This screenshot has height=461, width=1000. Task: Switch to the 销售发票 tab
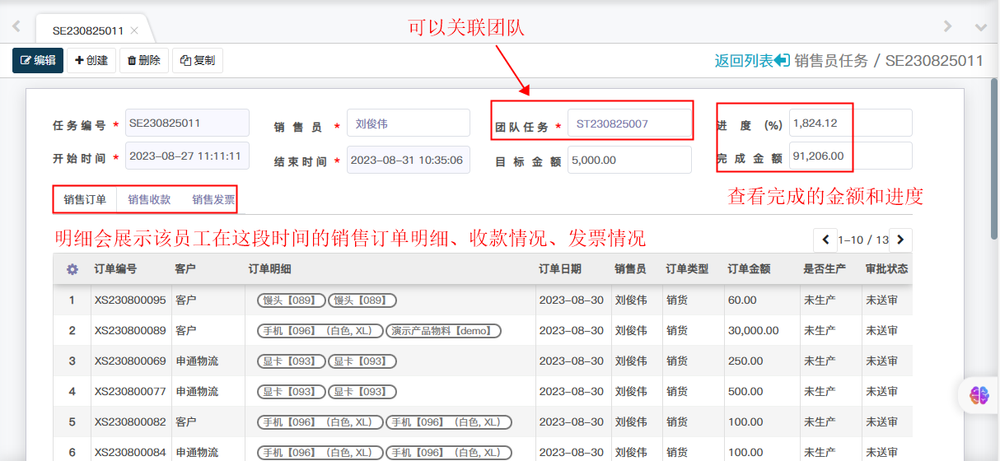[213, 199]
